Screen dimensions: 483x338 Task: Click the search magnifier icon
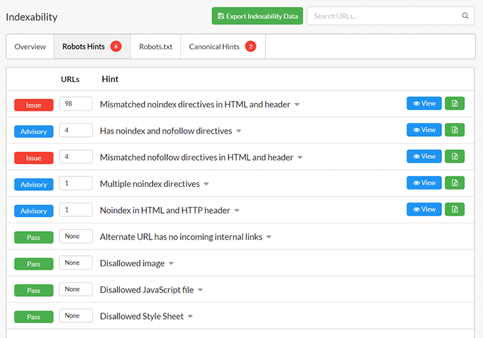465,16
